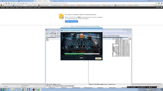Open the red round taskbar application icon

34,89
